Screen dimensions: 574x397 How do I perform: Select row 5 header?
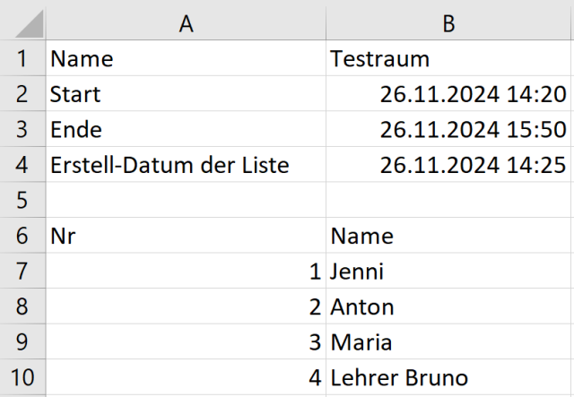click(22, 200)
